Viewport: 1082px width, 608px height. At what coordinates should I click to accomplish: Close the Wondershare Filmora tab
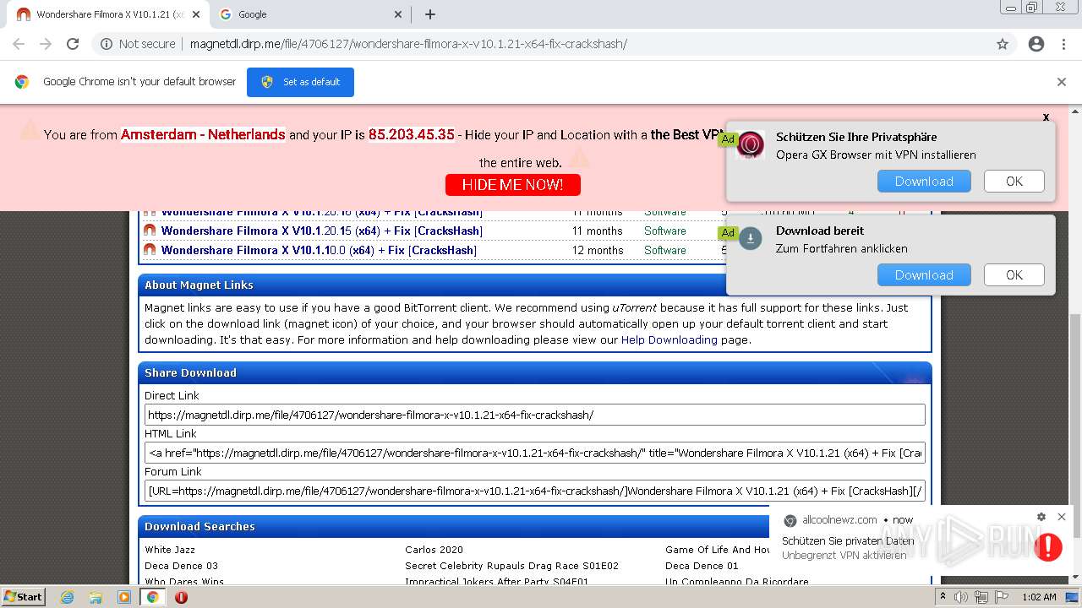(195, 14)
